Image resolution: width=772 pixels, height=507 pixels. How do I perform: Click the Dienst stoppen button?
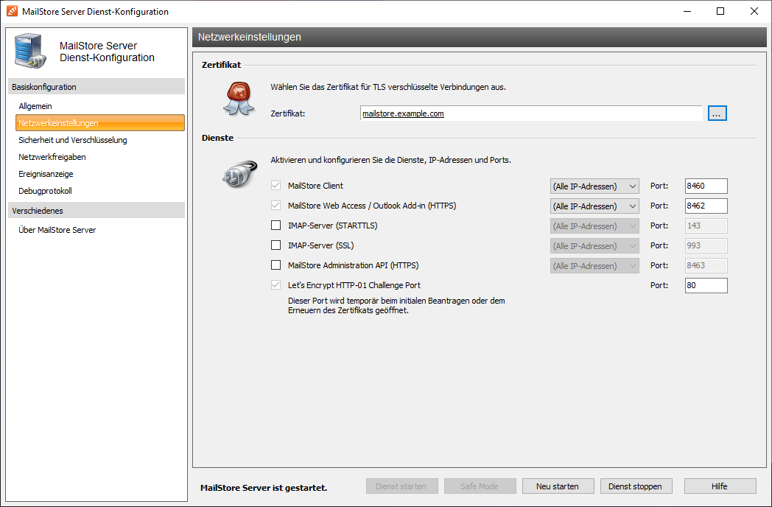[636, 486]
